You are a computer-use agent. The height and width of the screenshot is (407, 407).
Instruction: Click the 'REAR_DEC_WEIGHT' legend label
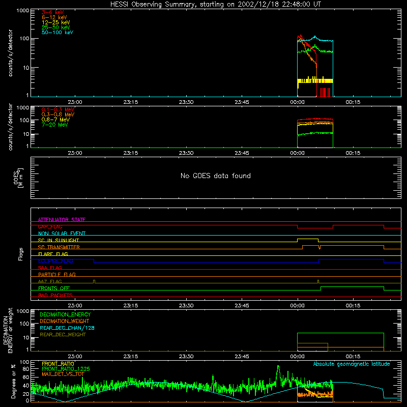point(63,335)
